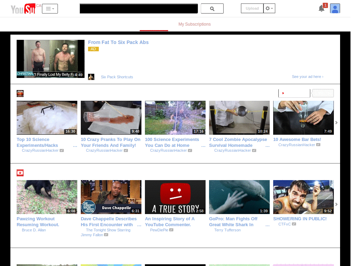Open GoPro: Man Fights Off Great White Shark title

click(x=233, y=222)
